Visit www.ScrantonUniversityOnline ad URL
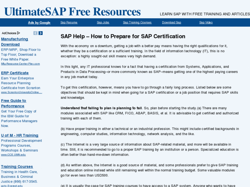This screenshot has width=250, height=187. [x=22, y=92]
